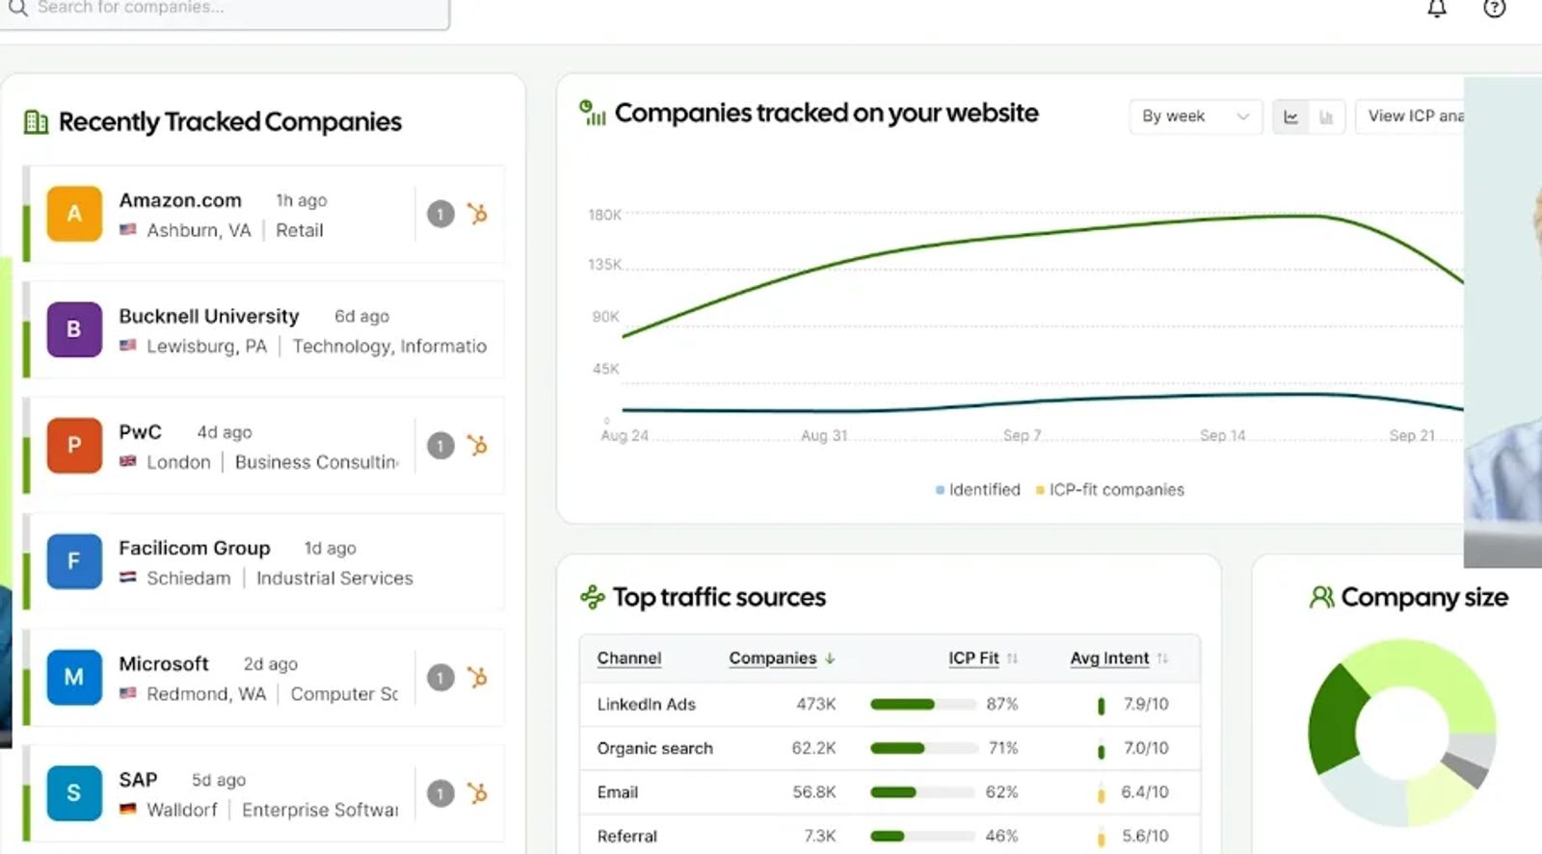
Task: Click the Company size donut chart
Action: click(x=1402, y=734)
